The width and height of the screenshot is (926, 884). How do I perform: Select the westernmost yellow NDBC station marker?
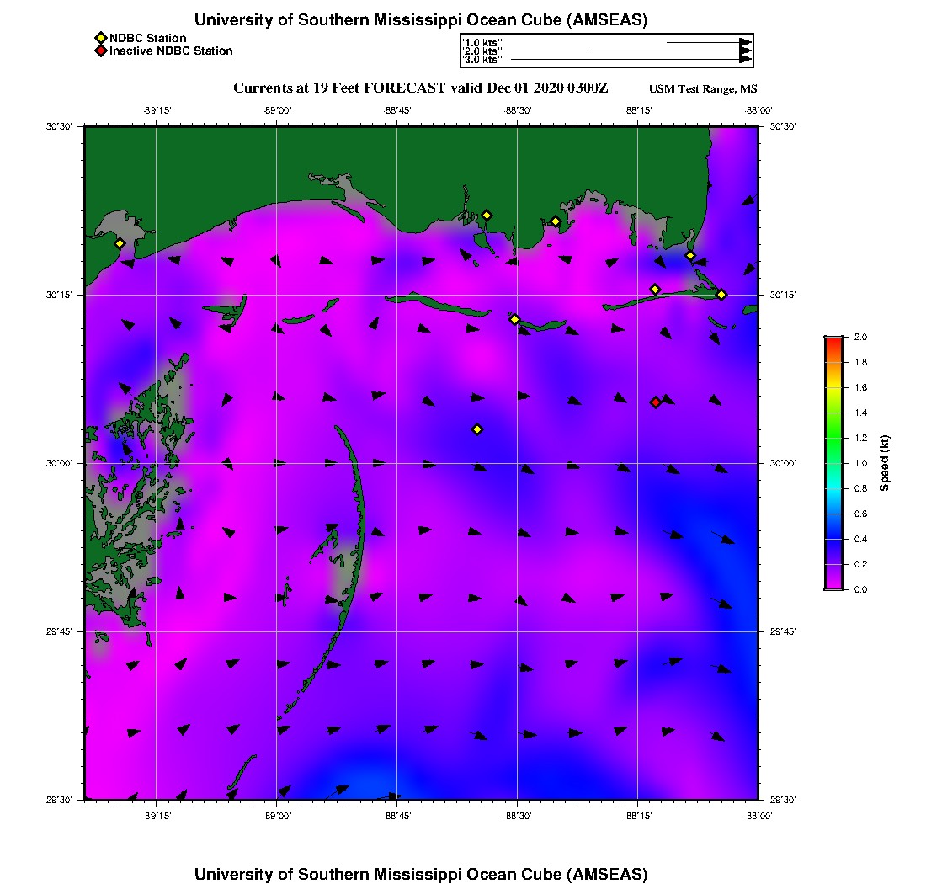coord(120,243)
